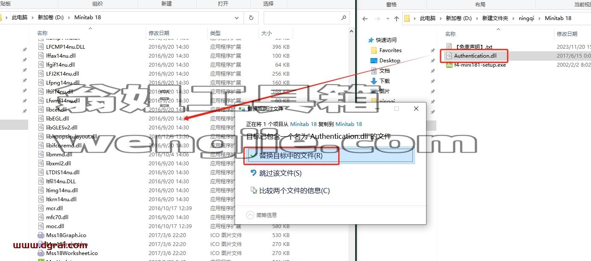The width and height of the screenshot is (591, 261).
Task: Select file name libcef.dll
Action: click(x=56, y=109)
